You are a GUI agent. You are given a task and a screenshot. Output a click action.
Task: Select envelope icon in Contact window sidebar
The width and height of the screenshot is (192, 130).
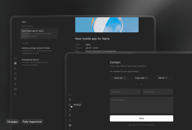point(70,125)
